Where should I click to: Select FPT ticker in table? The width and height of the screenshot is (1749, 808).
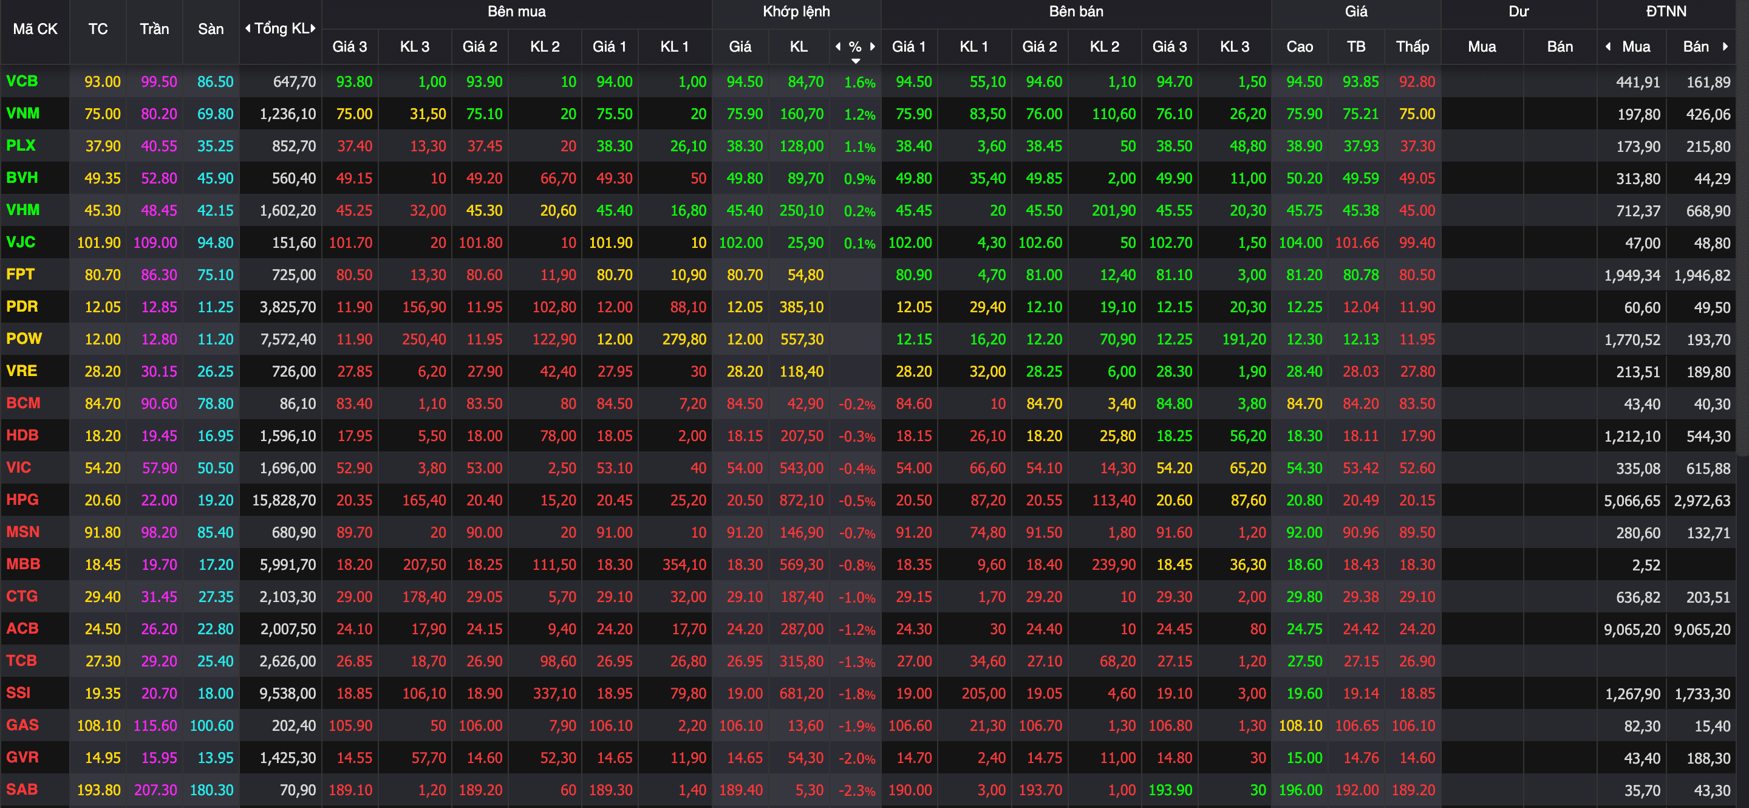[21, 275]
